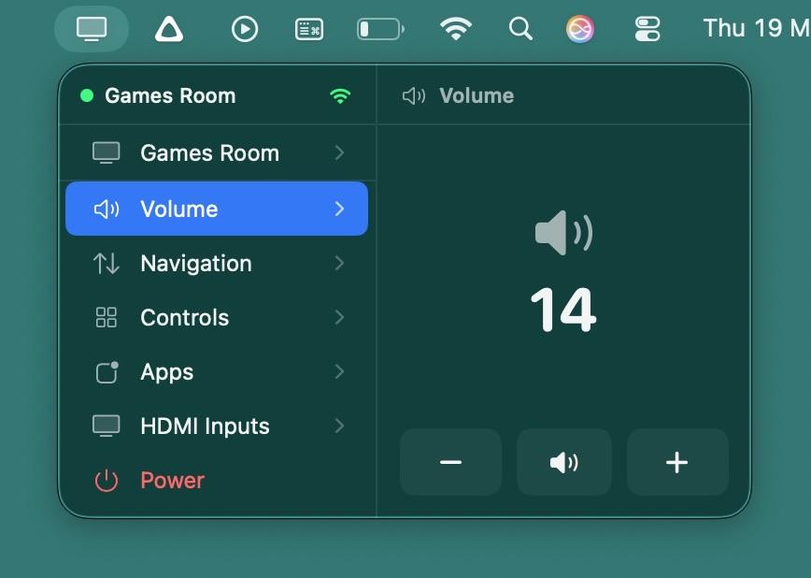
Task: Open Spotlight search magnifying glass
Action: [520, 29]
